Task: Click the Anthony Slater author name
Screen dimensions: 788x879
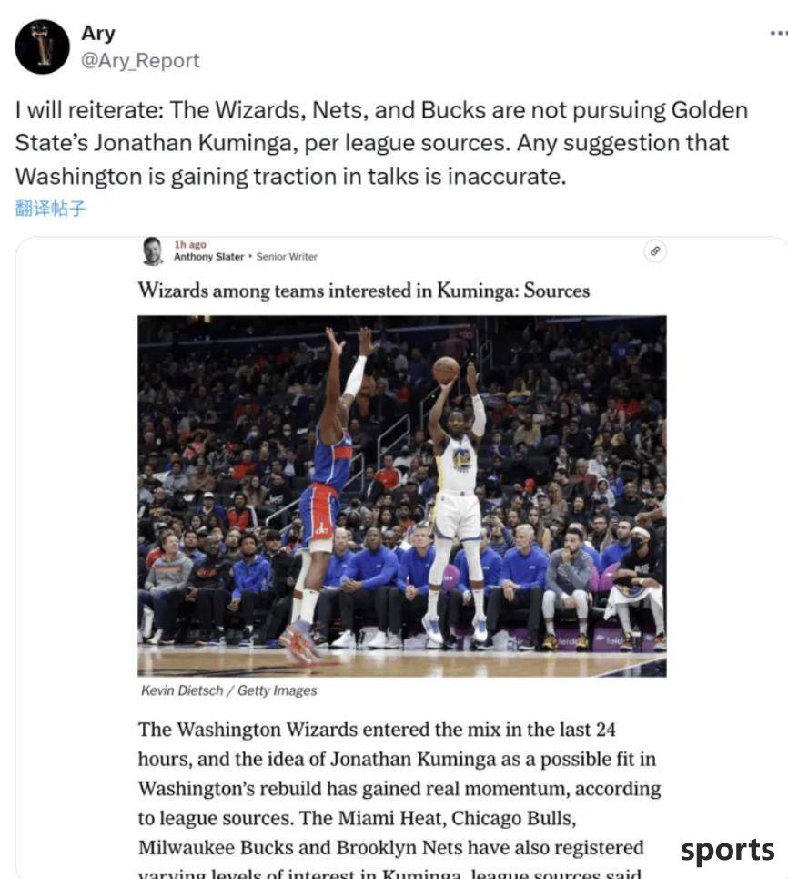Action: tap(208, 257)
